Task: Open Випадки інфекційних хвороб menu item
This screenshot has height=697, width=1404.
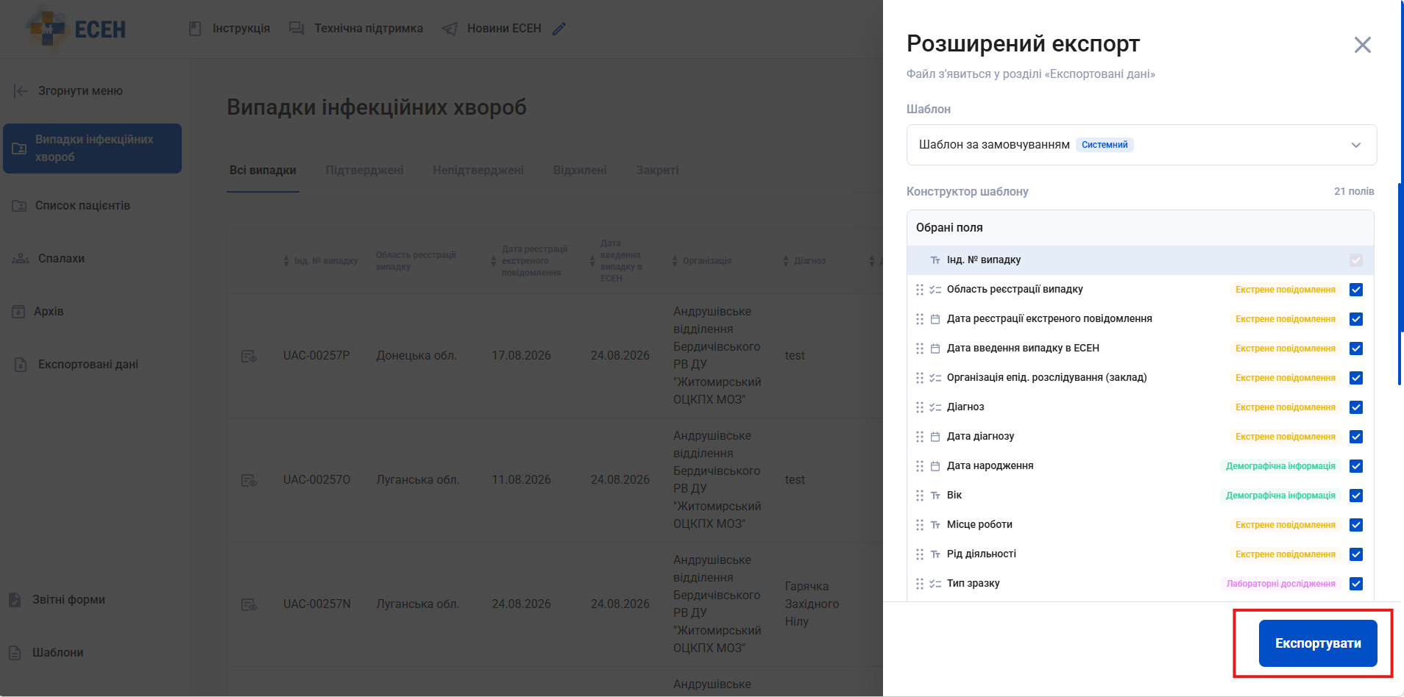Action: pyautogui.click(x=93, y=149)
